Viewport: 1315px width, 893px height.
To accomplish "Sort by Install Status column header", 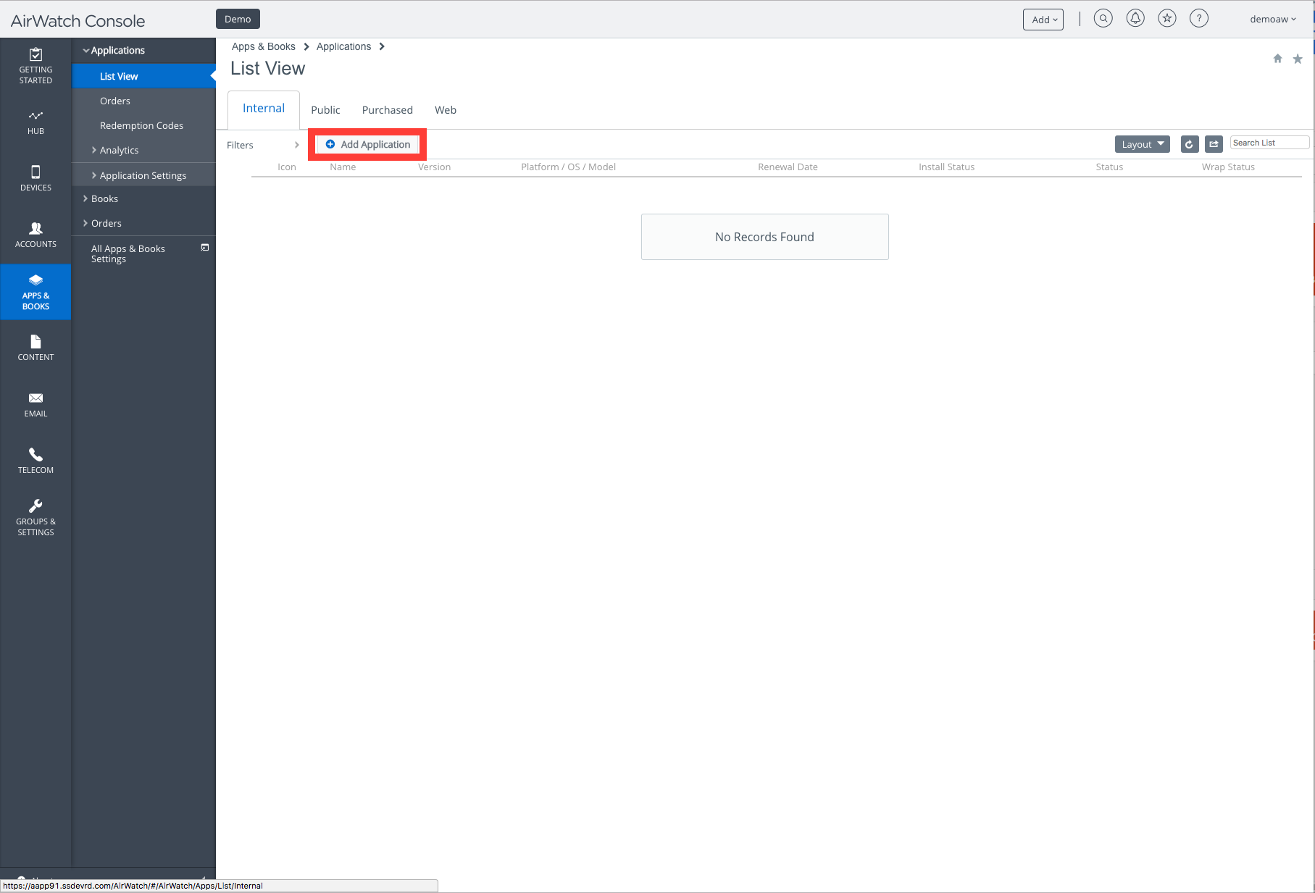I will (946, 167).
